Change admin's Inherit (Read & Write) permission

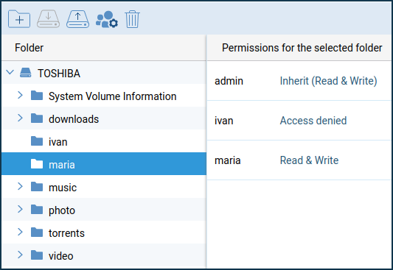[328, 81]
